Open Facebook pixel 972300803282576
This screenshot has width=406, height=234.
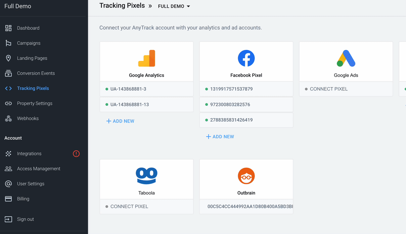pos(246,104)
